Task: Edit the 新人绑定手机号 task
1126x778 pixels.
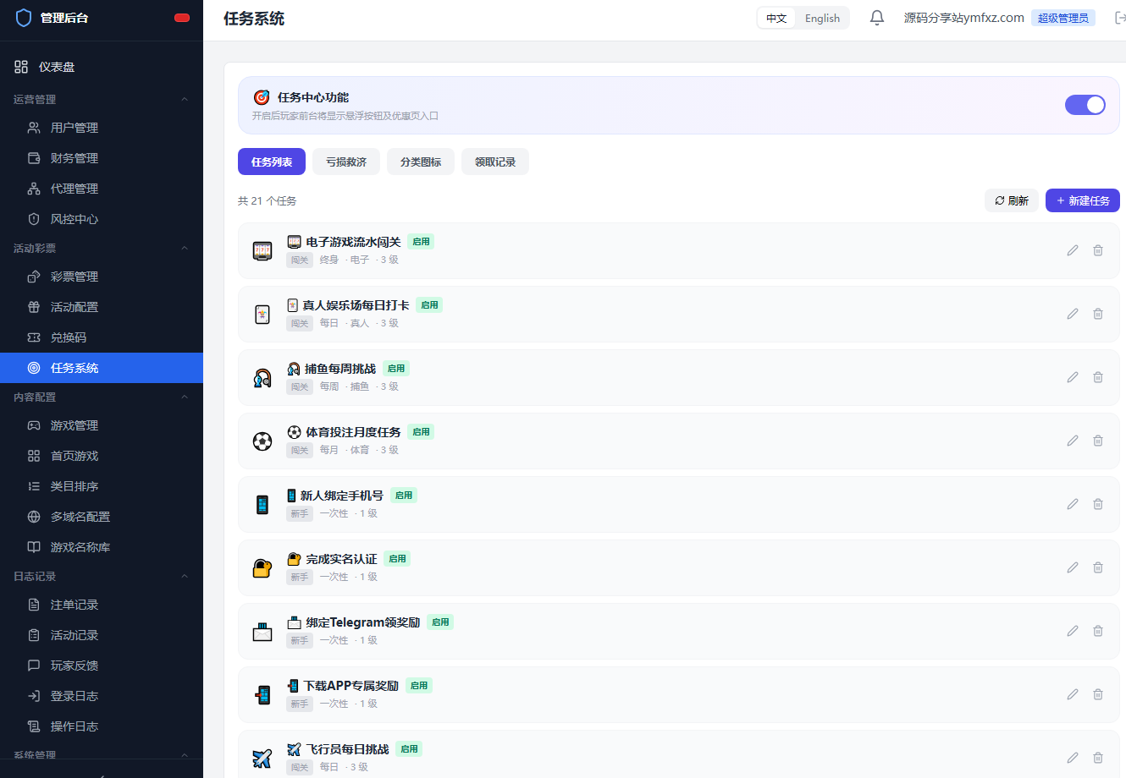Action: click(x=1073, y=504)
